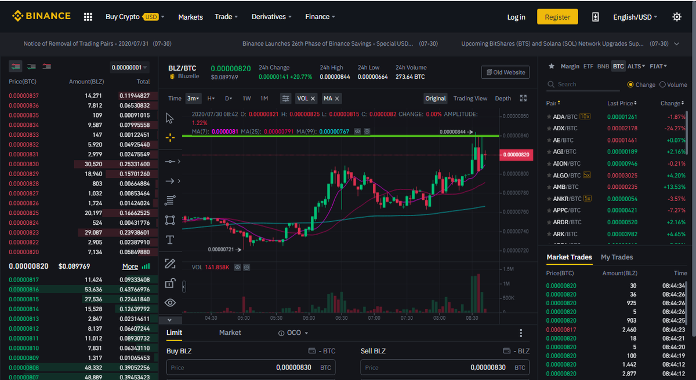Click the Register button
The image size is (696, 380).
click(557, 17)
